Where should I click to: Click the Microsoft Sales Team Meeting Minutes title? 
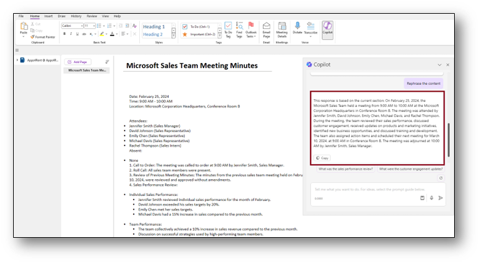coord(192,66)
